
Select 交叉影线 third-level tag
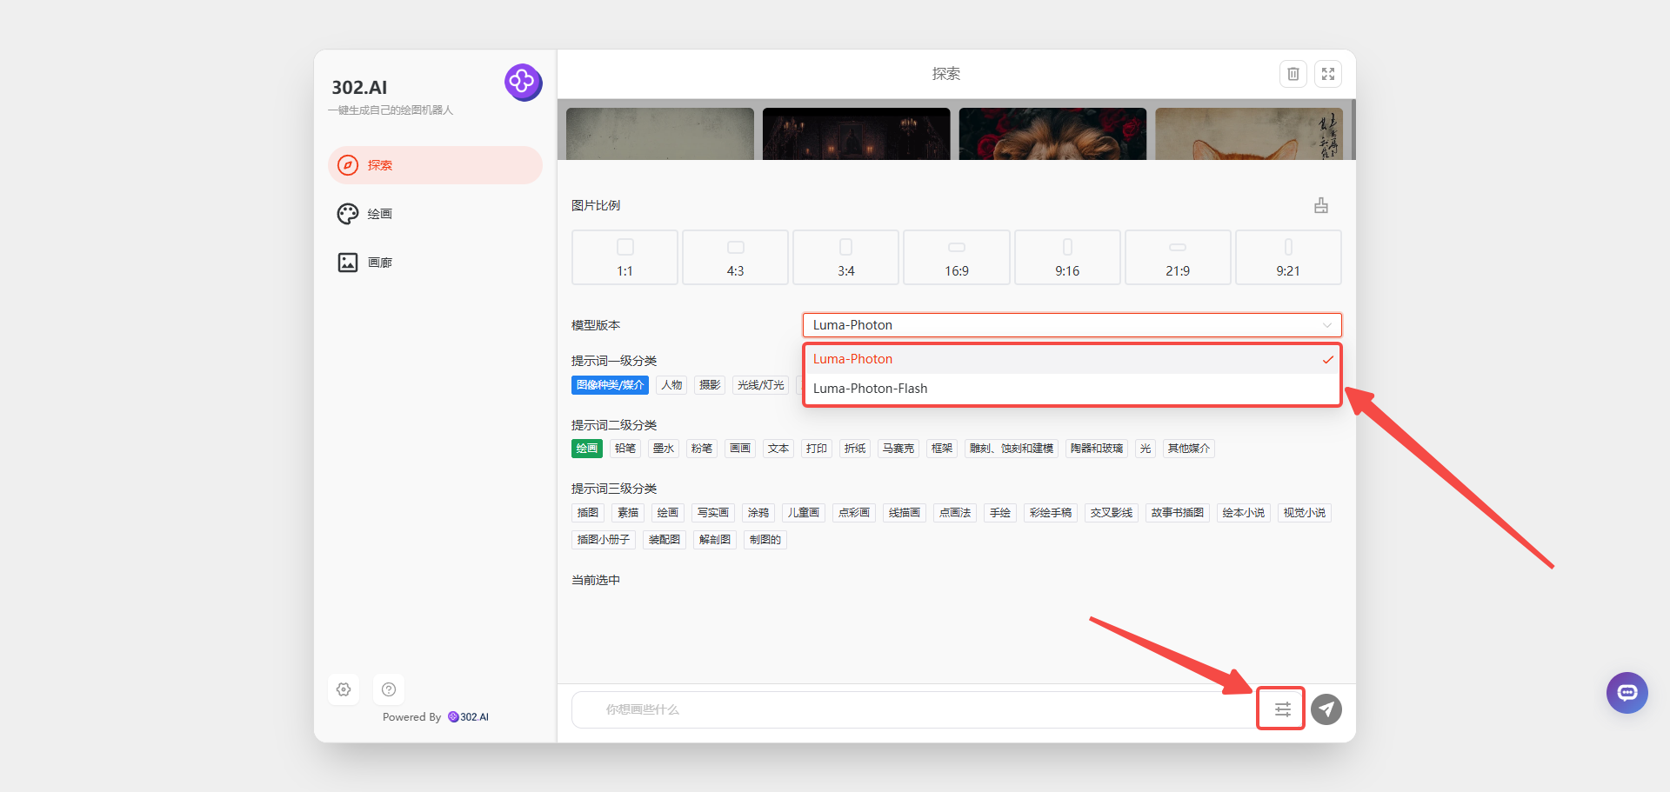point(1112,513)
